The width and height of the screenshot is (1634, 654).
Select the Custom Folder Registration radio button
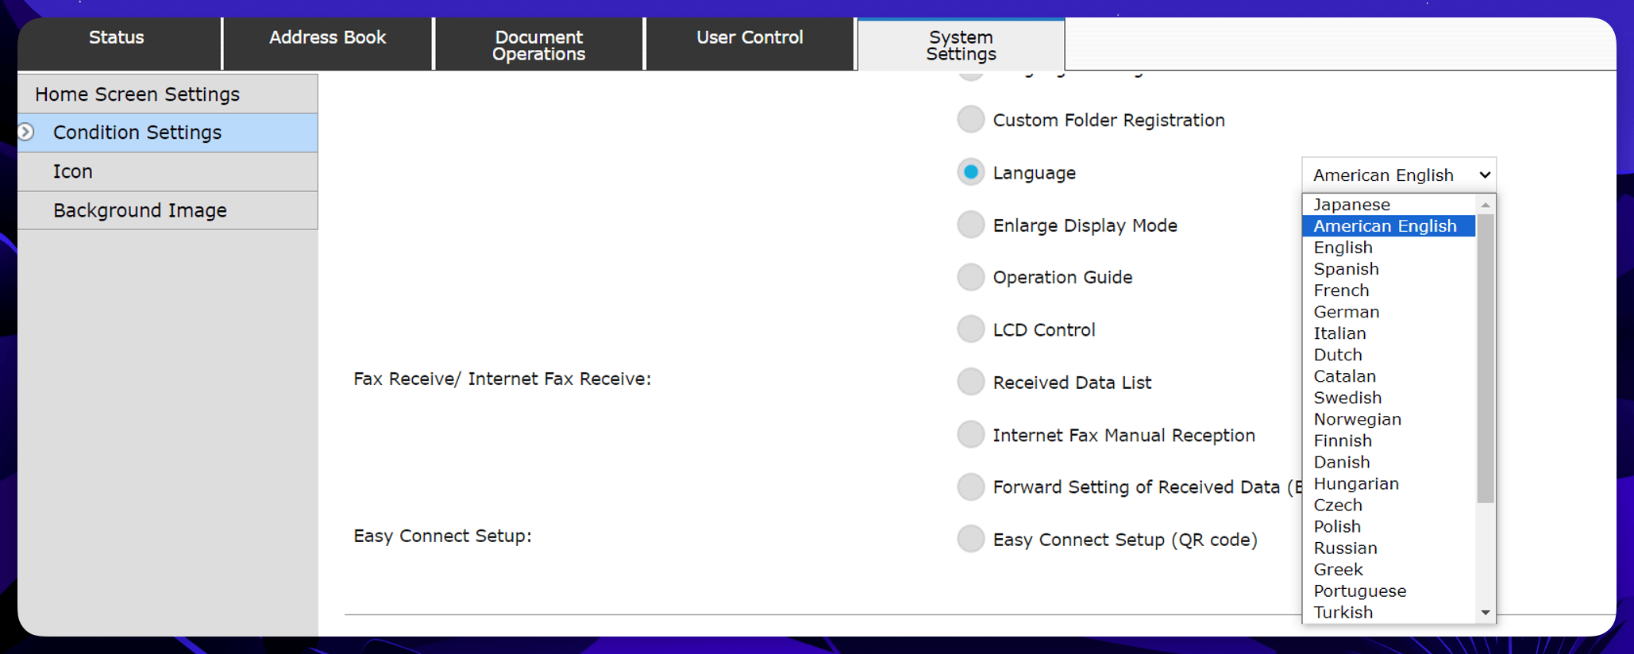click(970, 120)
